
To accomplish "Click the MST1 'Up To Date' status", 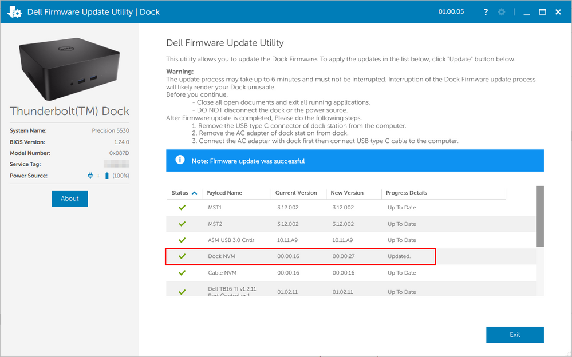I will (401, 208).
